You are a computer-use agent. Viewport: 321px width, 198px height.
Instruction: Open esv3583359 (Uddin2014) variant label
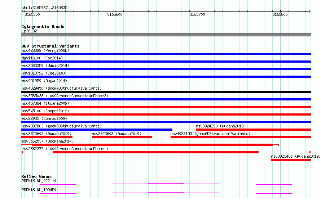coord(45,66)
